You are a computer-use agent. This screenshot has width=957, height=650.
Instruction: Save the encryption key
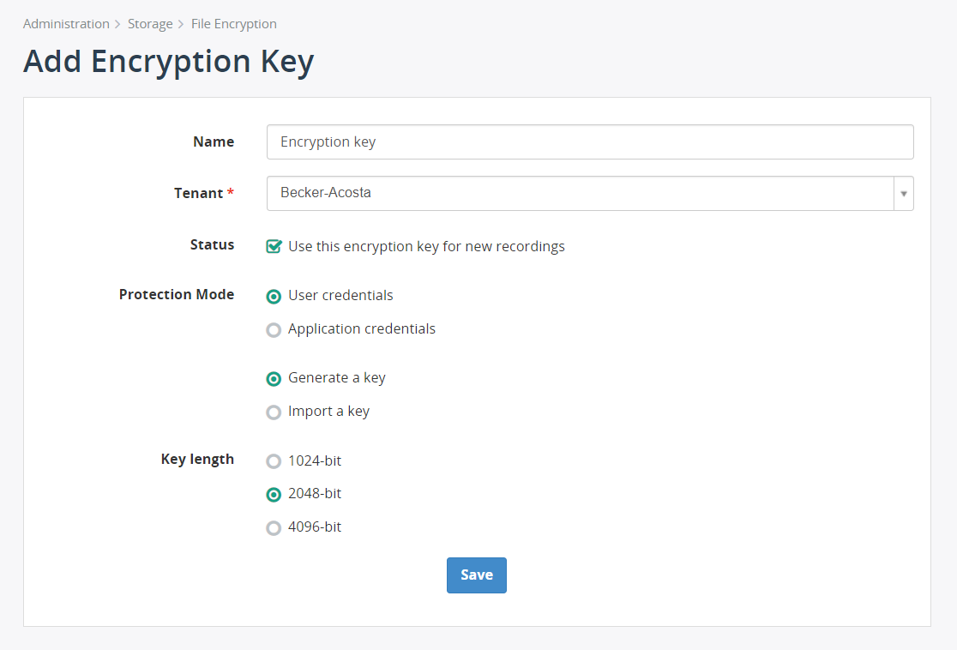pos(477,575)
